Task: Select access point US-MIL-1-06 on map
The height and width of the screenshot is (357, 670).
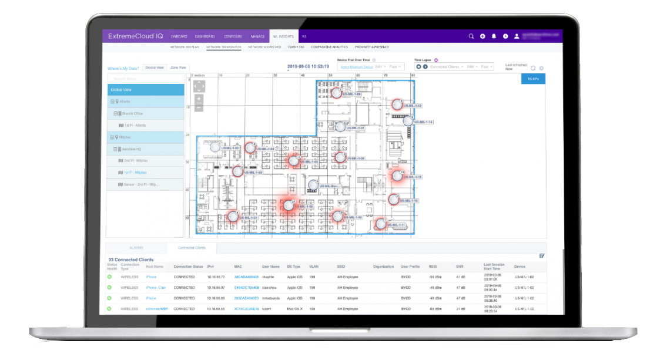Action: [337, 93]
